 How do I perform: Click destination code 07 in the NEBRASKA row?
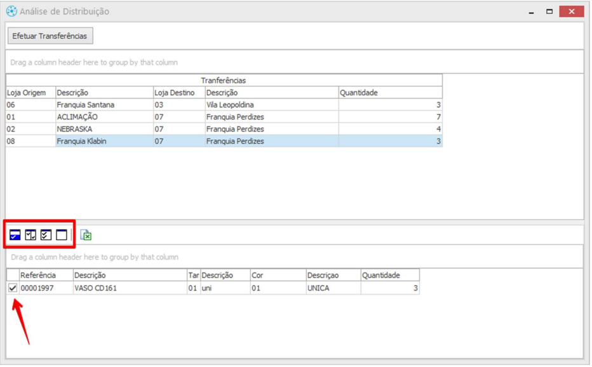[179, 129]
